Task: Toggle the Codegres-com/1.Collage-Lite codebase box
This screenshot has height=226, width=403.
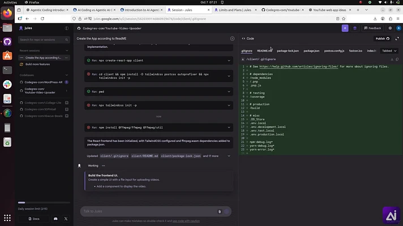Action: click(x=67, y=103)
